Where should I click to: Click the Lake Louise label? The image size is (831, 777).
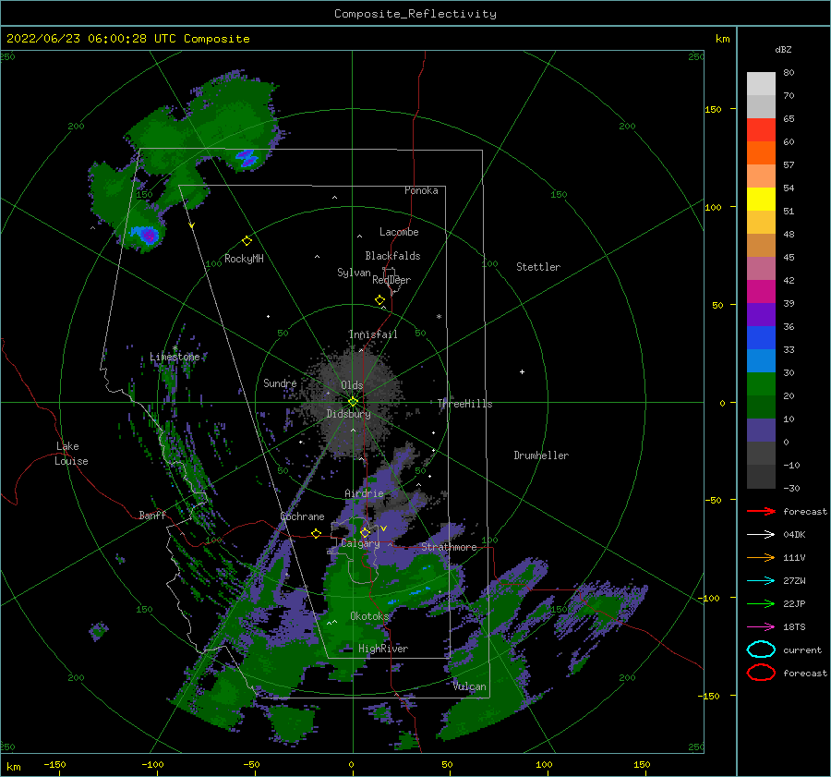click(x=71, y=454)
